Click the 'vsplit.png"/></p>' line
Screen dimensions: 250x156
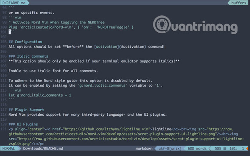pos(26,144)
